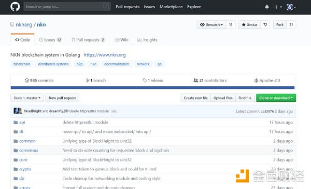Open Explore in top navigation

(194, 7)
